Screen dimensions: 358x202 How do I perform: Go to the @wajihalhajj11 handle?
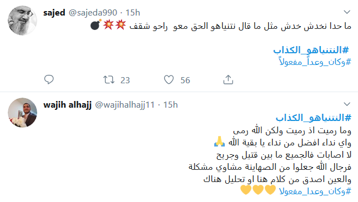[125, 105]
